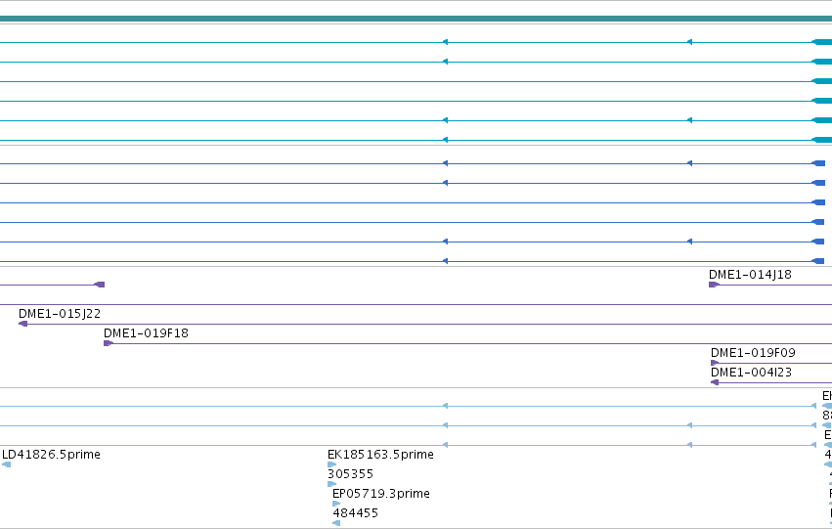The width and height of the screenshot is (832, 529).
Task: Select the DME1-004I23 feature label
Action: pyautogui.click(x=752, y=373)
